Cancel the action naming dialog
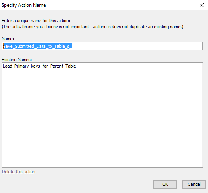Viewport: 208px width, 193px height. point(194,184)
